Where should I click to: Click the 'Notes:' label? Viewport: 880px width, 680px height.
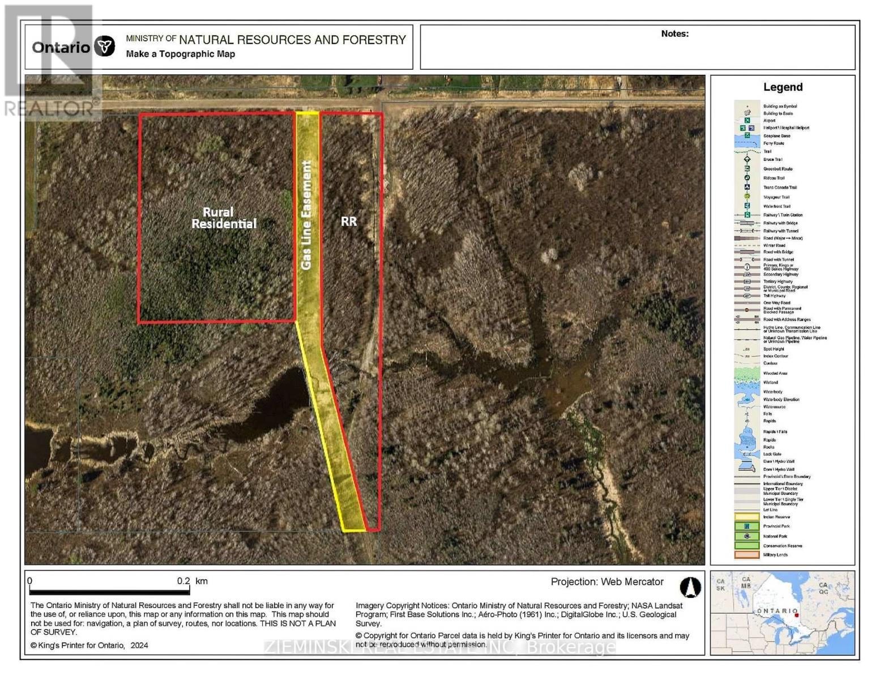click(x=675, y=33)
